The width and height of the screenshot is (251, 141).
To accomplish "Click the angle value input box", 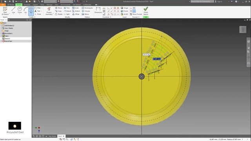I will (x=146, y=55).
